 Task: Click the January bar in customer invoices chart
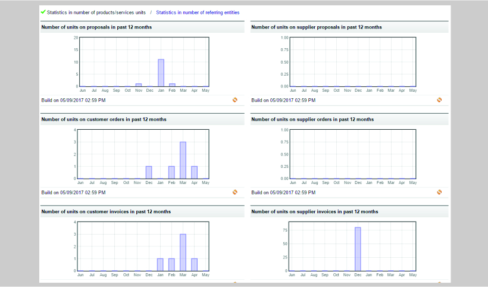click(x=160, y=264)
